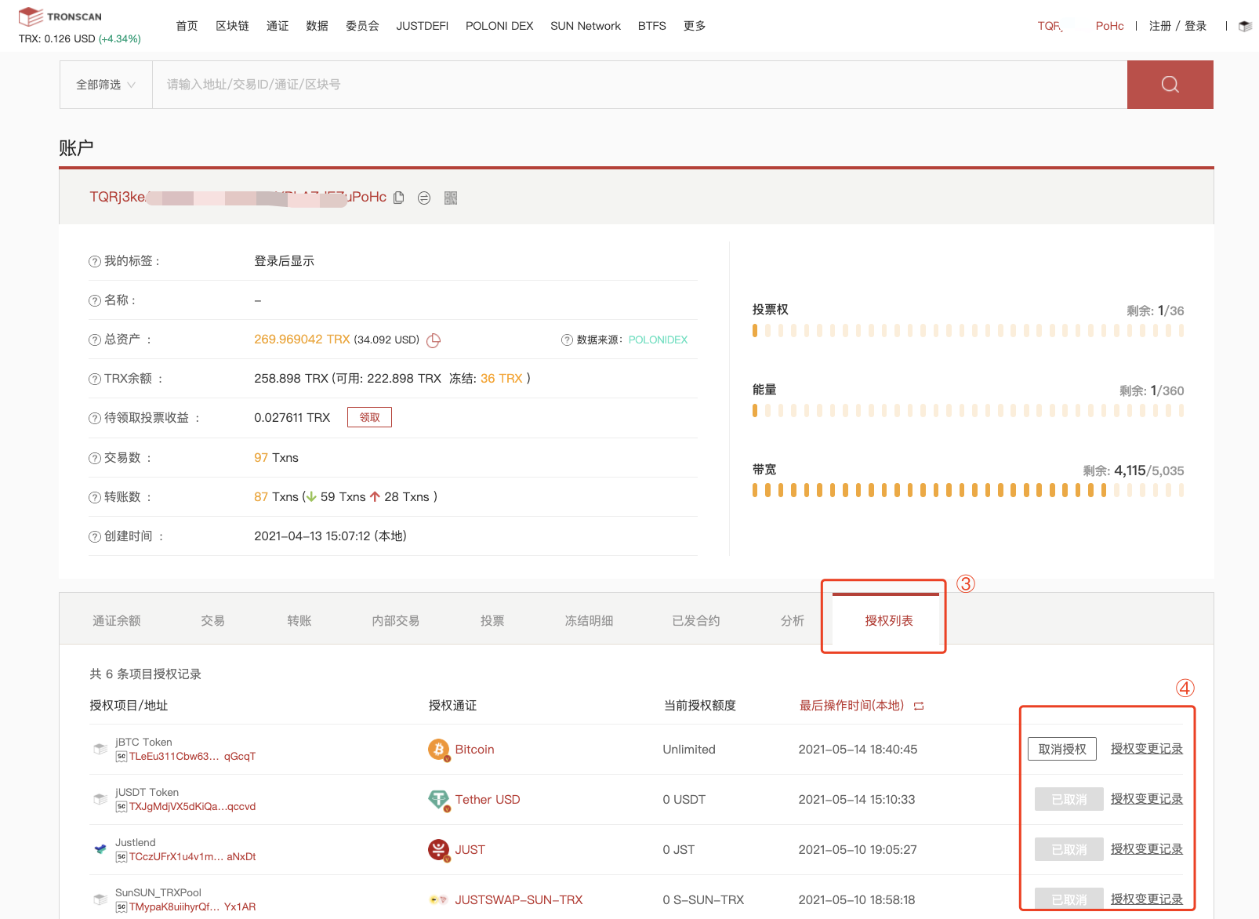Open the 注册 / 登录 link
This screenshot has width=1259, height=919.
pyautogui.click(x=1177, y=26)
